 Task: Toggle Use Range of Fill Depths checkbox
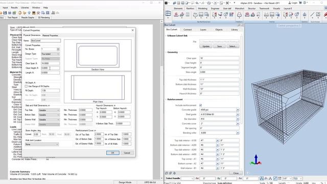pyautogui.click(x=26, y=86)
